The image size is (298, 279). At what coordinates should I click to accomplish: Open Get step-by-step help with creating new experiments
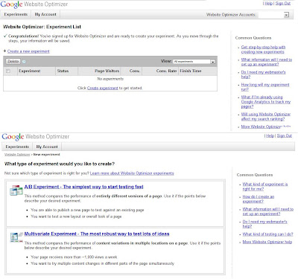pyautogui.click(x=263, y=49)
